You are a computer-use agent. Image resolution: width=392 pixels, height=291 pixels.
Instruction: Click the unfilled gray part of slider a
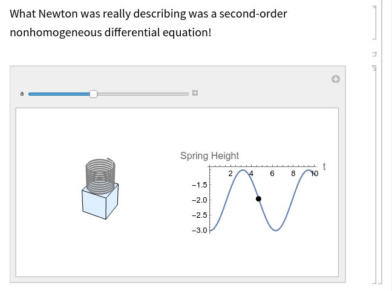click(143, 94)
